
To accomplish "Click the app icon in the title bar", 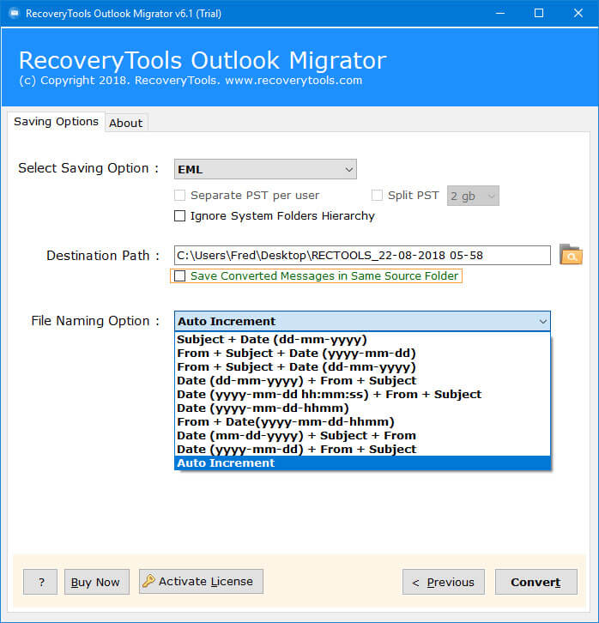I will pyautogui.click(x=15, y=14).
